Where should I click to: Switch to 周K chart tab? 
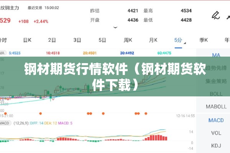point(128,40)
